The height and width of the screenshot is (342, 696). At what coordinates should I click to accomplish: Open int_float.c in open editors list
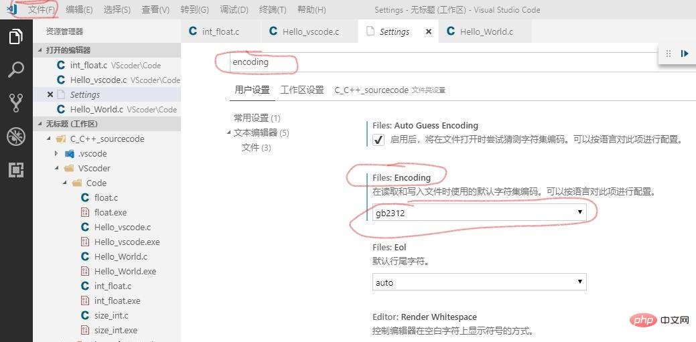coord(107,65)
